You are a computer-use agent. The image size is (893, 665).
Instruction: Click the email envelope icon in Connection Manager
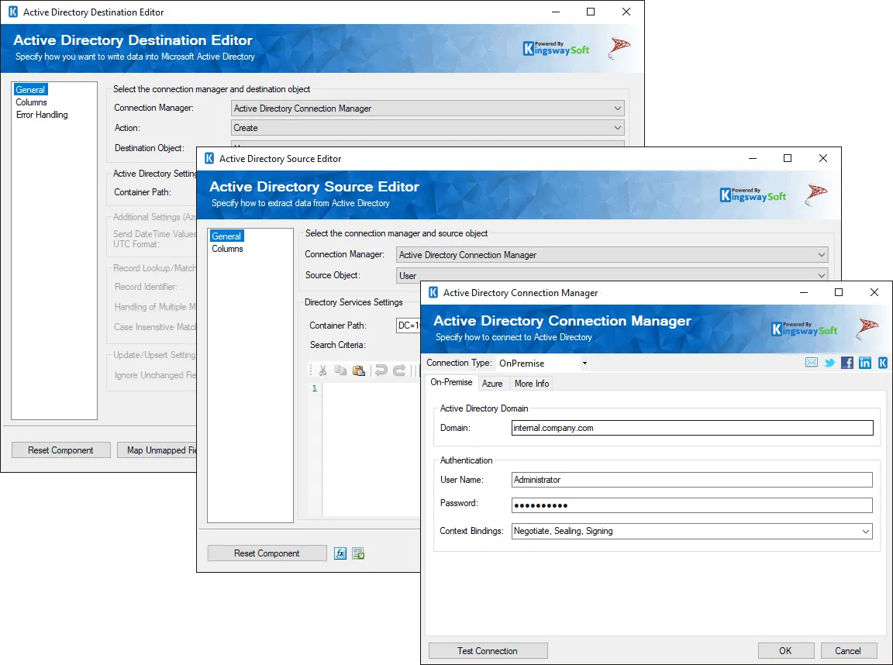[812, 363]
